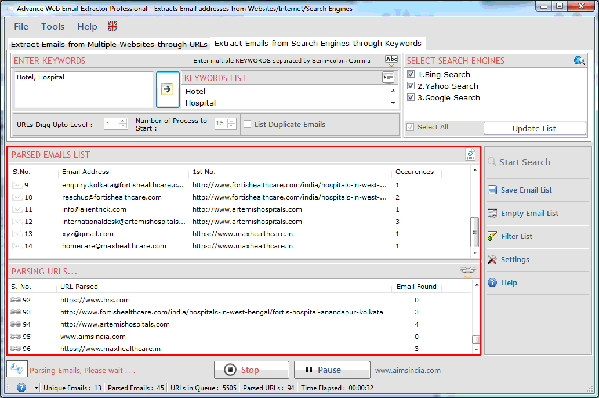Click the status bar help icon
Image resolution: width=599 pixels, height=398 pixels.
click(21, 388)
